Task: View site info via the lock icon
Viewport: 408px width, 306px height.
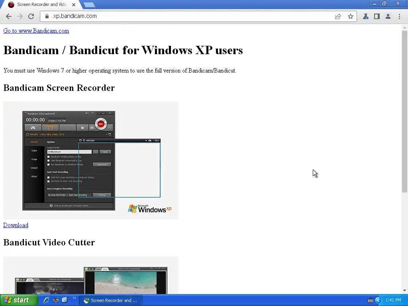Action: pos(47,16)
